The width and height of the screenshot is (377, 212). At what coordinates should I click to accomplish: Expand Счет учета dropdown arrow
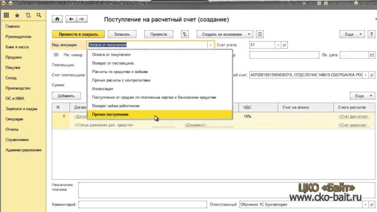(x=278, y=45)
